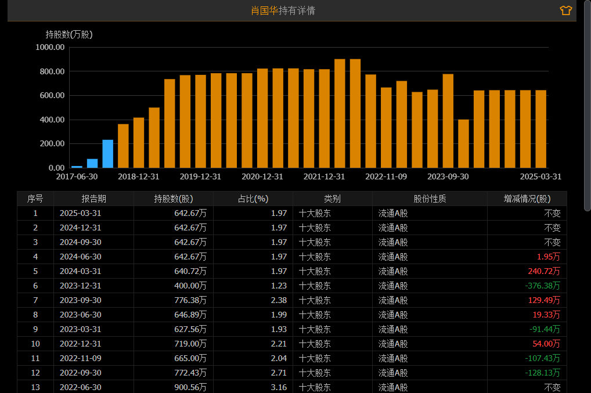This screenshot has width=591, height=393.
Task: Click the short 400 bar for 2023-12-31
Action: [464, 143]
